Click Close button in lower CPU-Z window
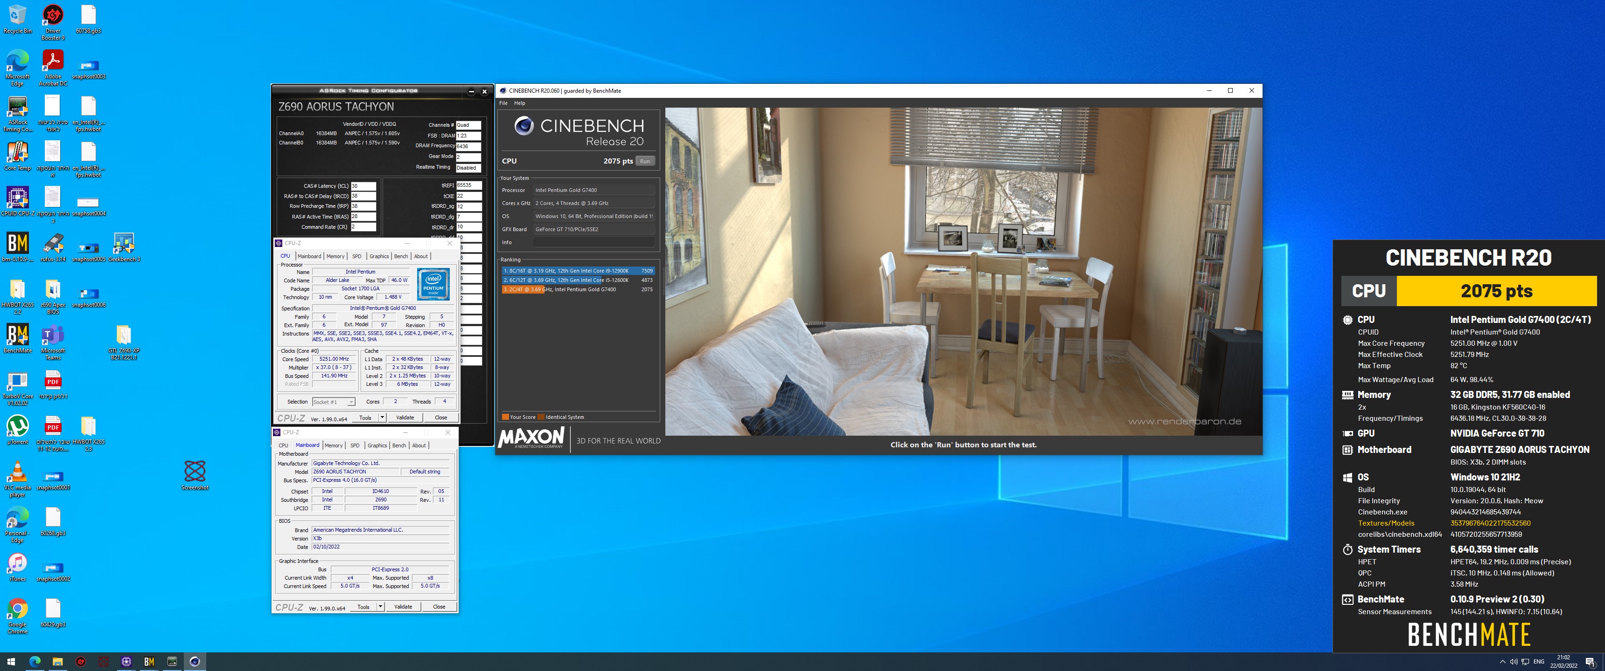Screen dimensions: 1605x671 [439, 607]
